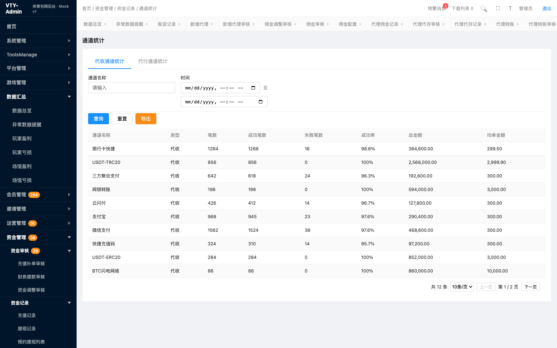Expand 游戏管理 sidebar menu

pyautogui.click(x=38, y=82)
